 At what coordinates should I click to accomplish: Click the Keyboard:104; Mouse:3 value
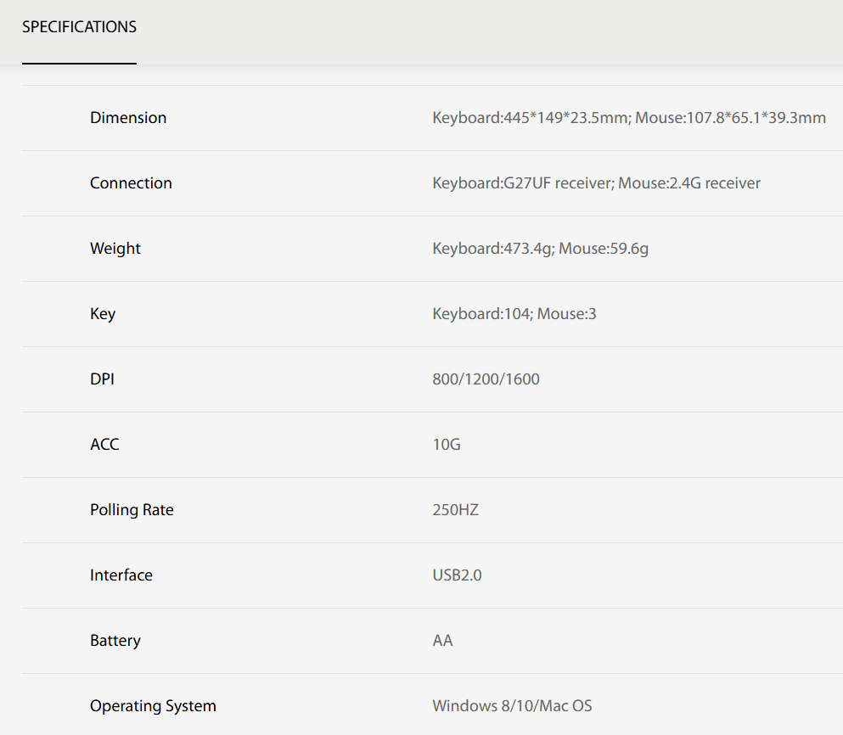pyautogui.click(x=514, y=314)
